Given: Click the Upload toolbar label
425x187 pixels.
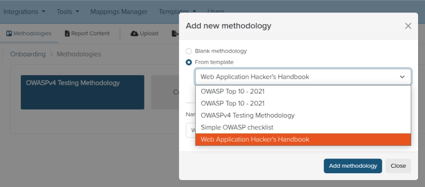Looking at the screenshot, I should pos(149,33).
